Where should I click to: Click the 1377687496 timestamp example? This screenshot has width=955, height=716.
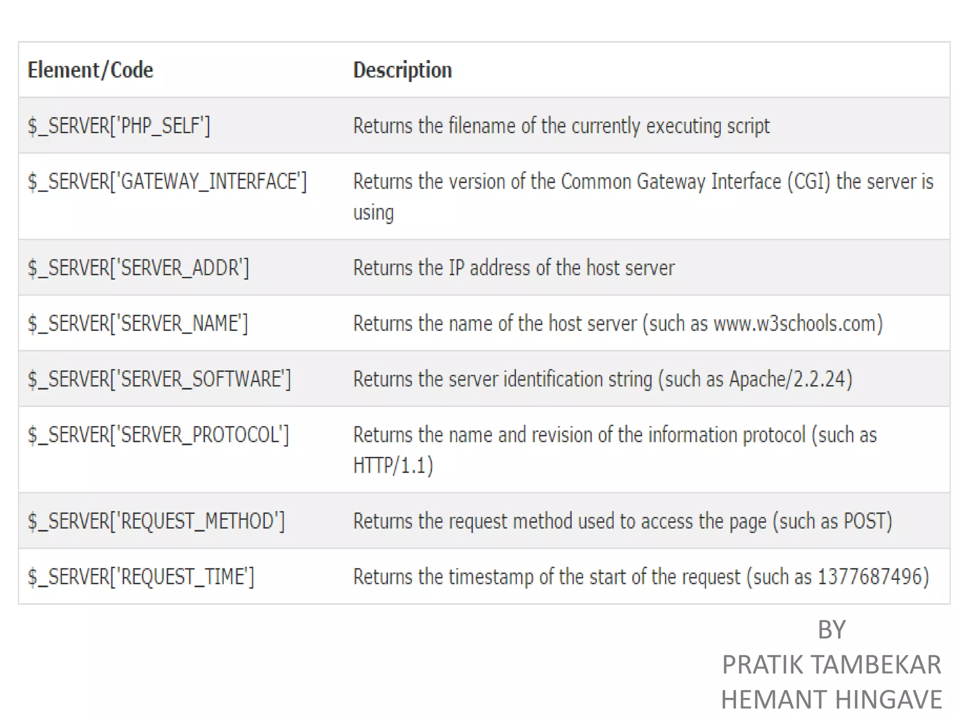(x=870, y=577)
